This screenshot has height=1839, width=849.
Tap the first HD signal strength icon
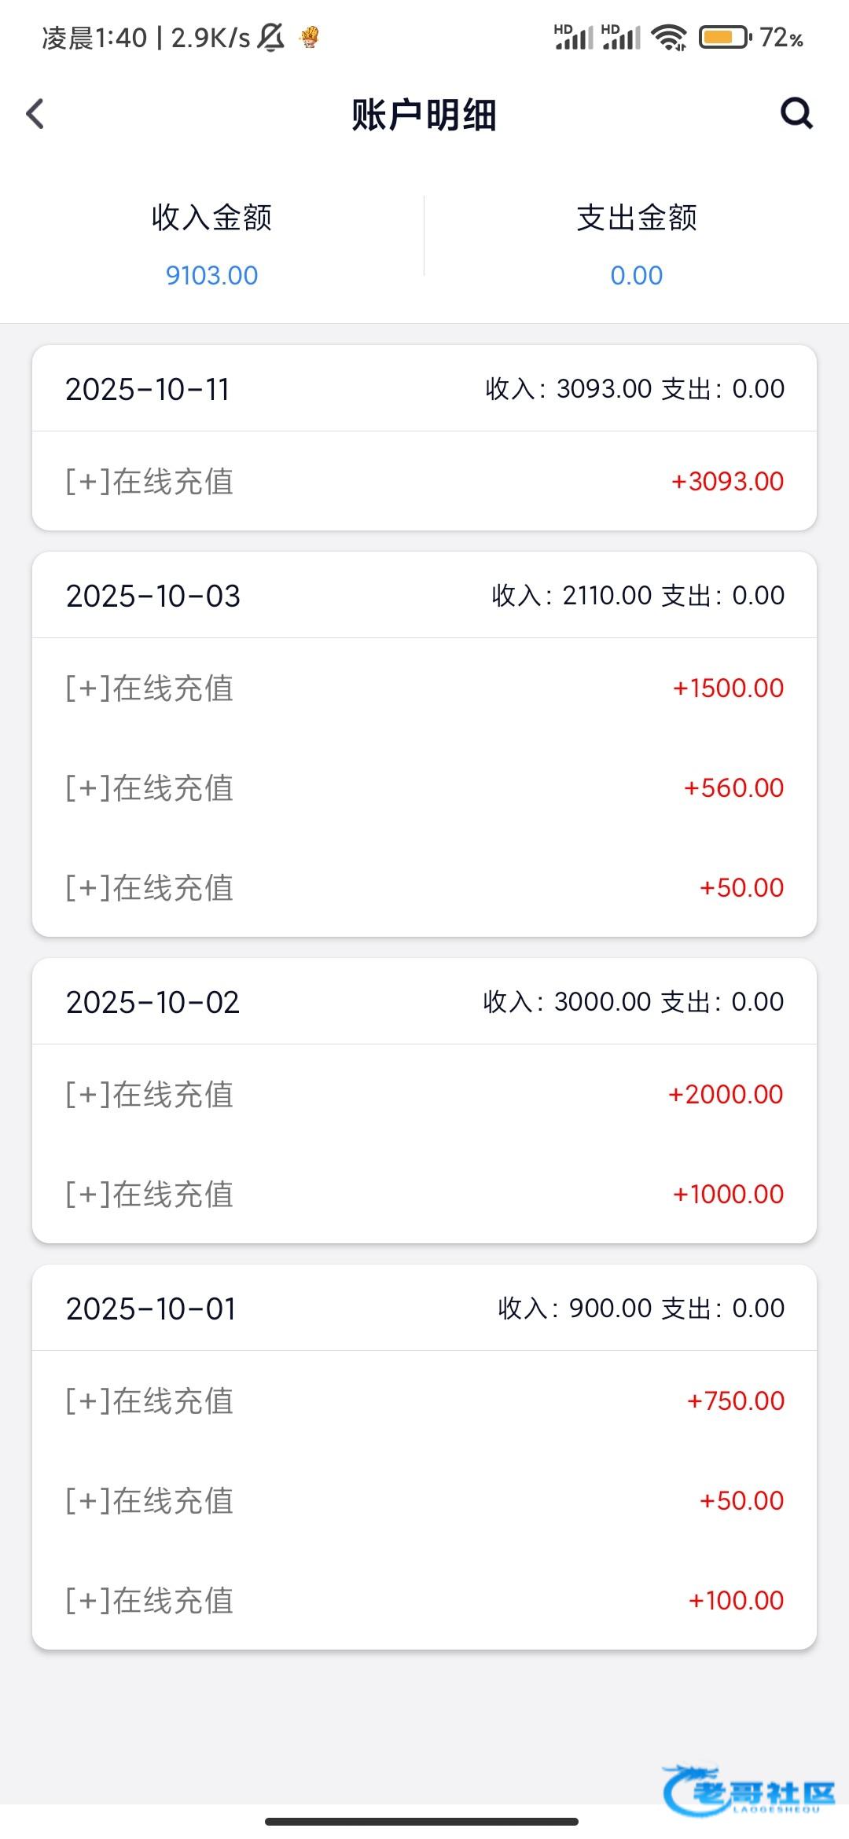coord(573,37)
